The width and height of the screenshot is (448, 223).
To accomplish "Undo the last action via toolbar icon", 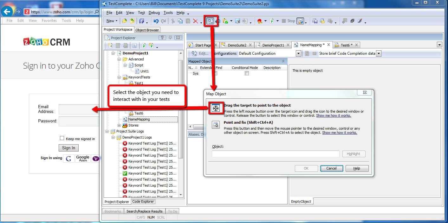I will [156, 21].
